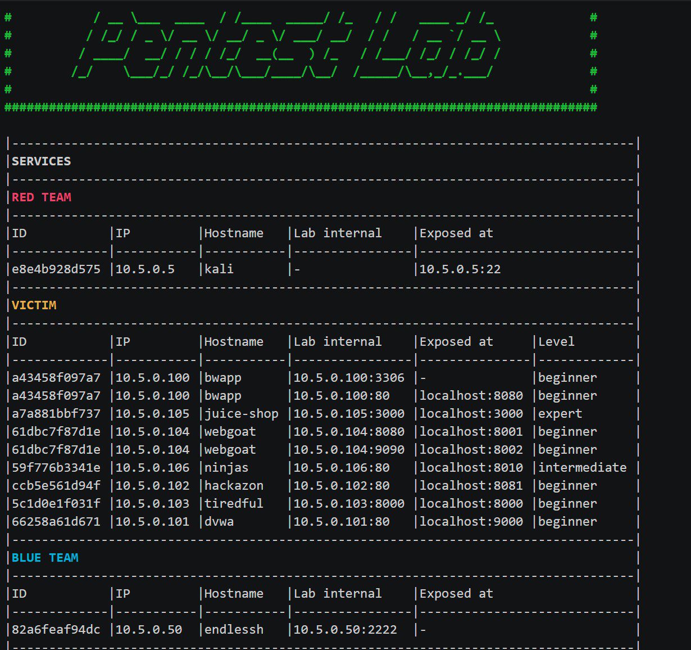
Task: Select the VICTIM section label
Action: [x=34, y=305]
